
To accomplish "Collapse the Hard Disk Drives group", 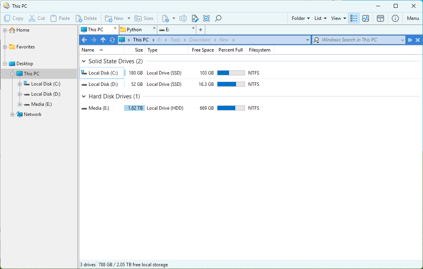I will [x=84, y=96].
